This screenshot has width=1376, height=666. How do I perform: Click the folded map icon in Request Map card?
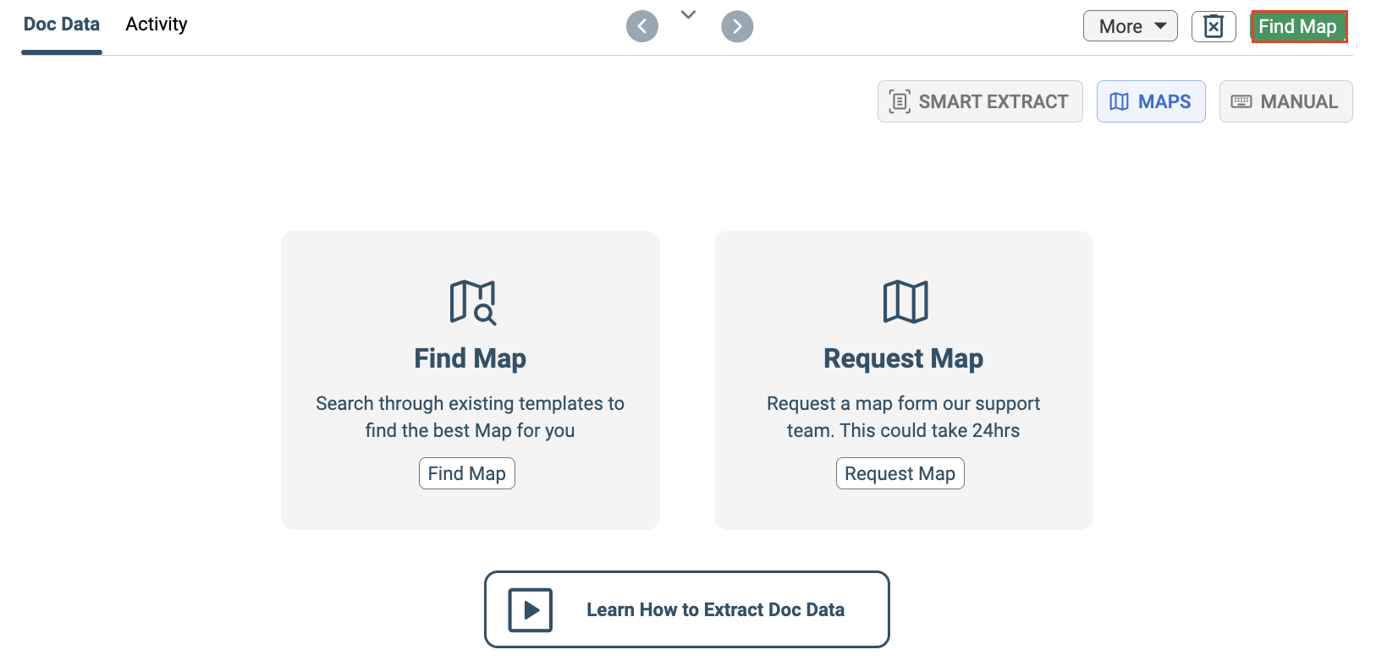click(905, 302)
